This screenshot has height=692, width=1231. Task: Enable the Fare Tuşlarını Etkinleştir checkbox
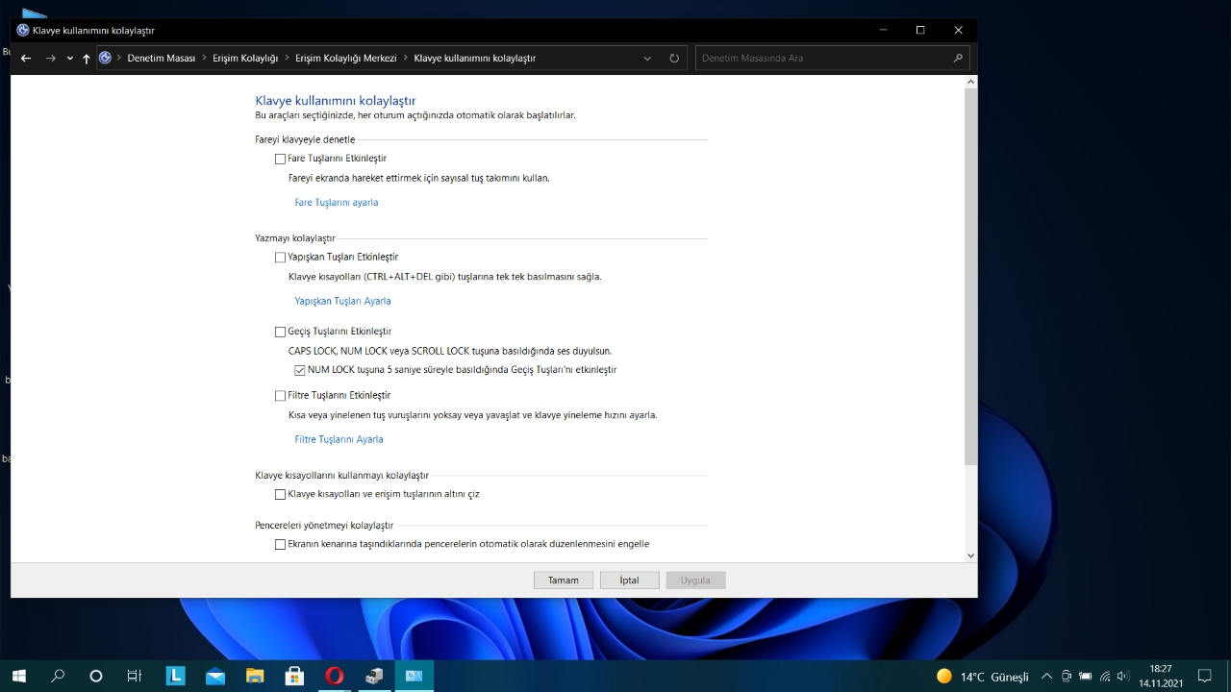pos(281,159)
